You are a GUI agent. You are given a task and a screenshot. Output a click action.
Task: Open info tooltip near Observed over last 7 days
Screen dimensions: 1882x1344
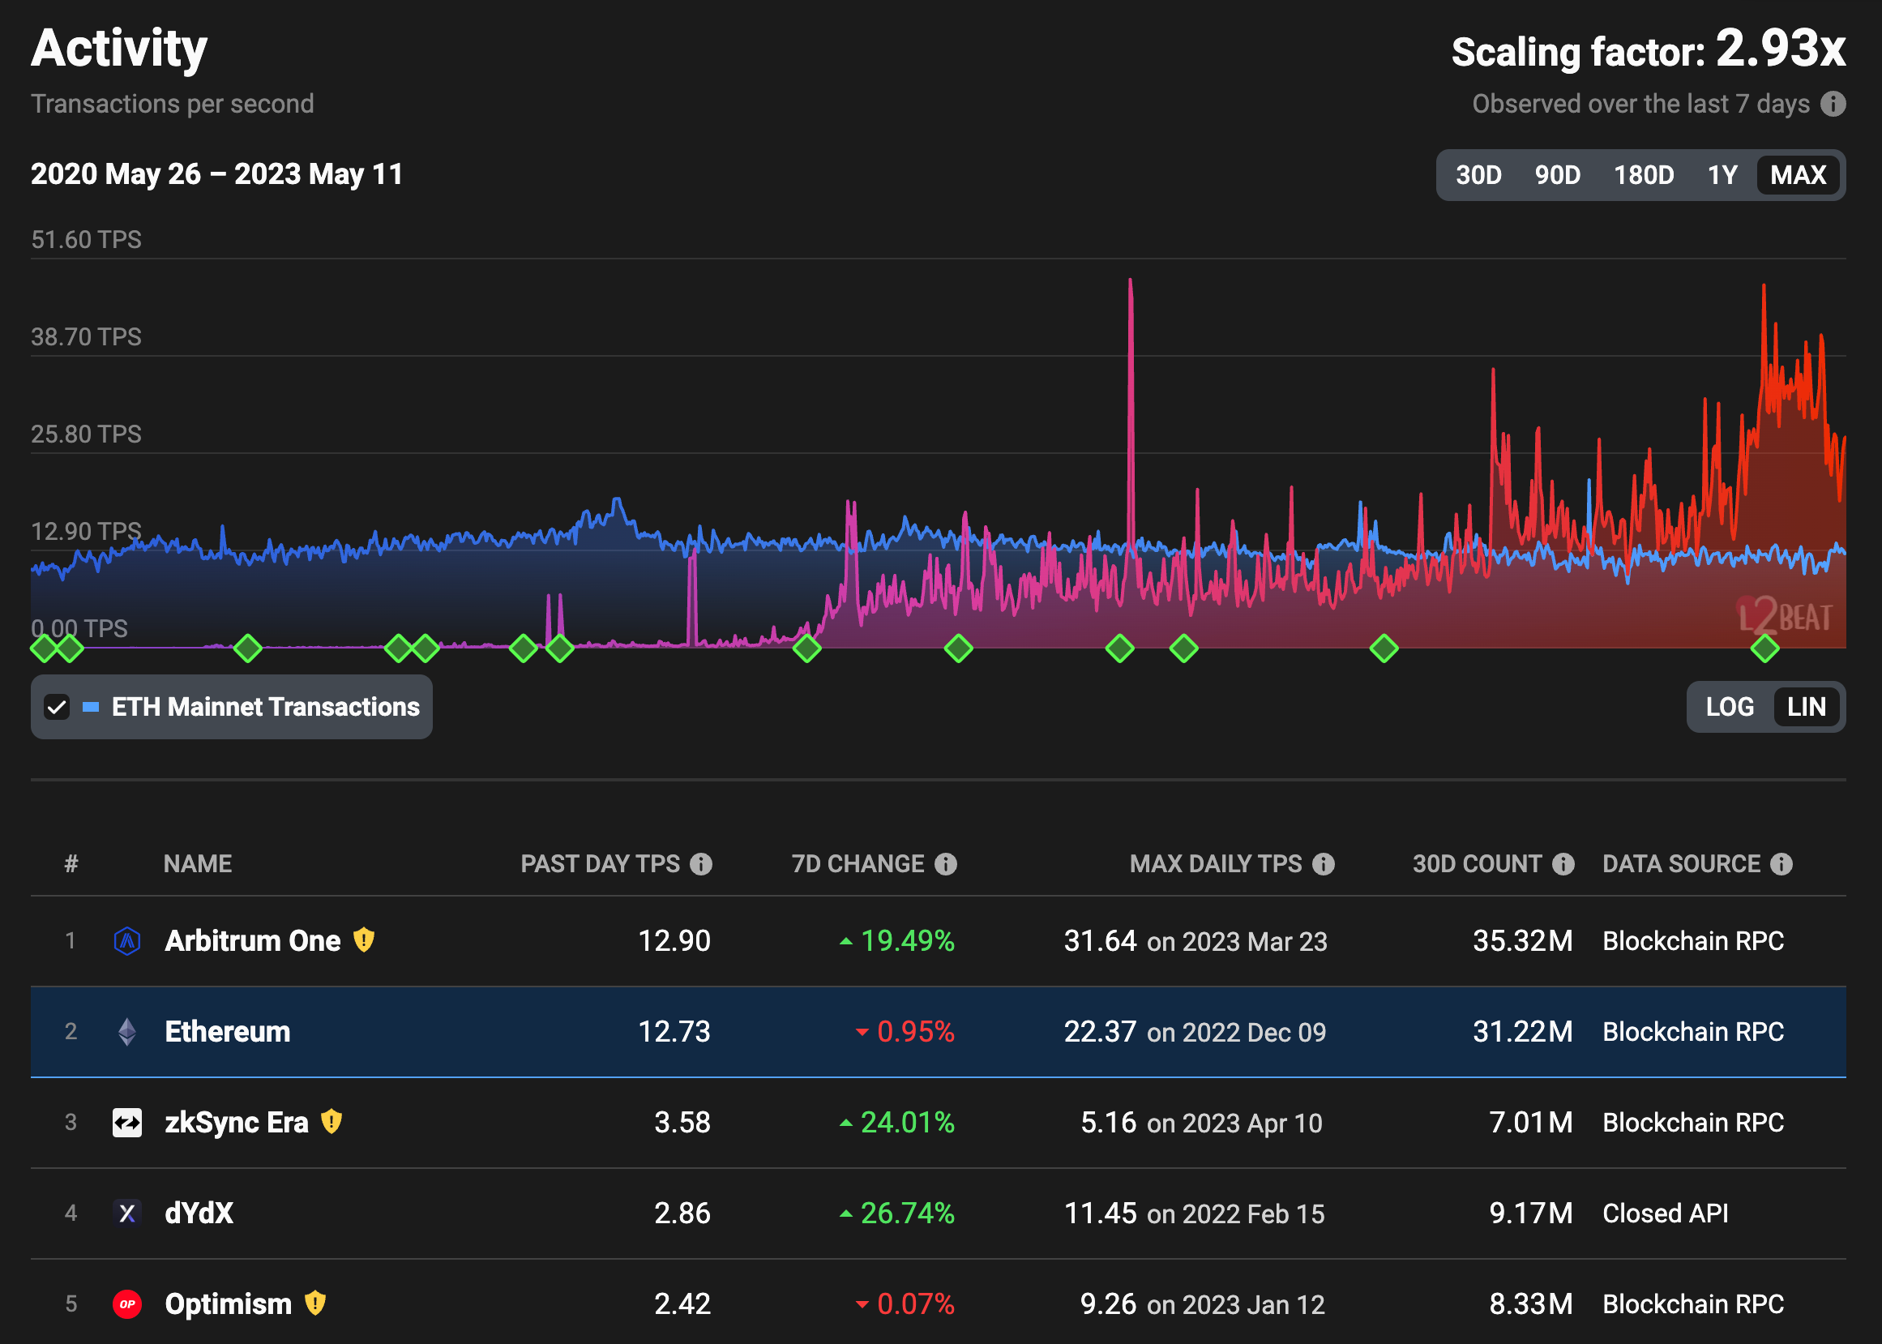(x=1835, y=105)
